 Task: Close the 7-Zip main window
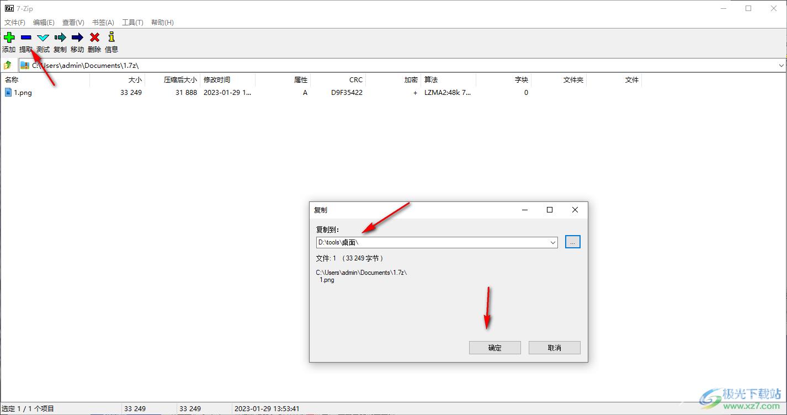pos(774,8)
